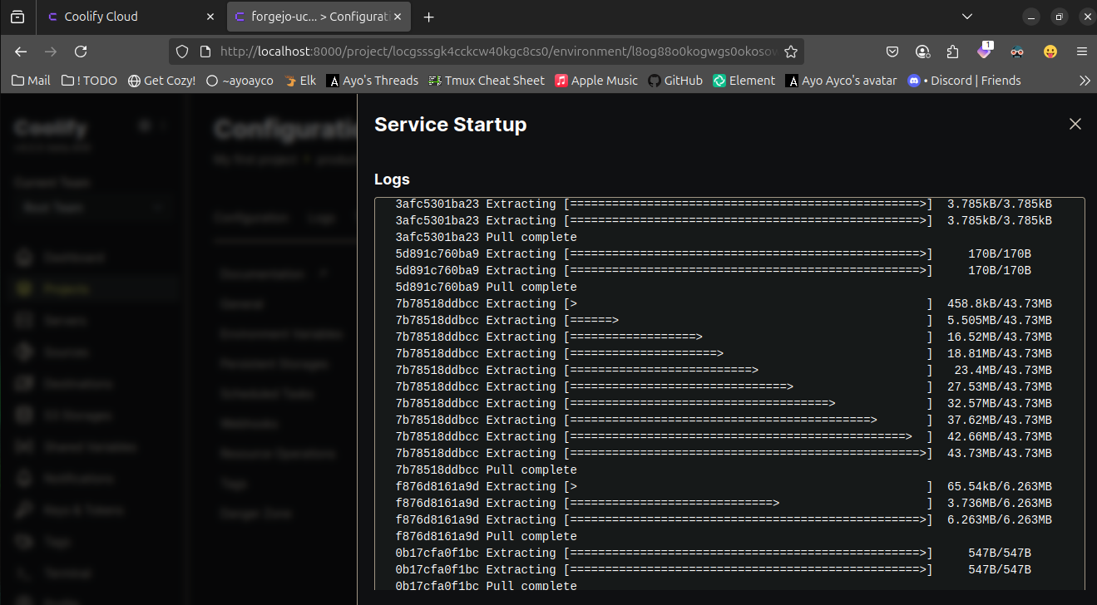Open the Tmux Cheat Sheet bookmark
The width and height of the screenshot is (1097, 605).
point(486,81)
